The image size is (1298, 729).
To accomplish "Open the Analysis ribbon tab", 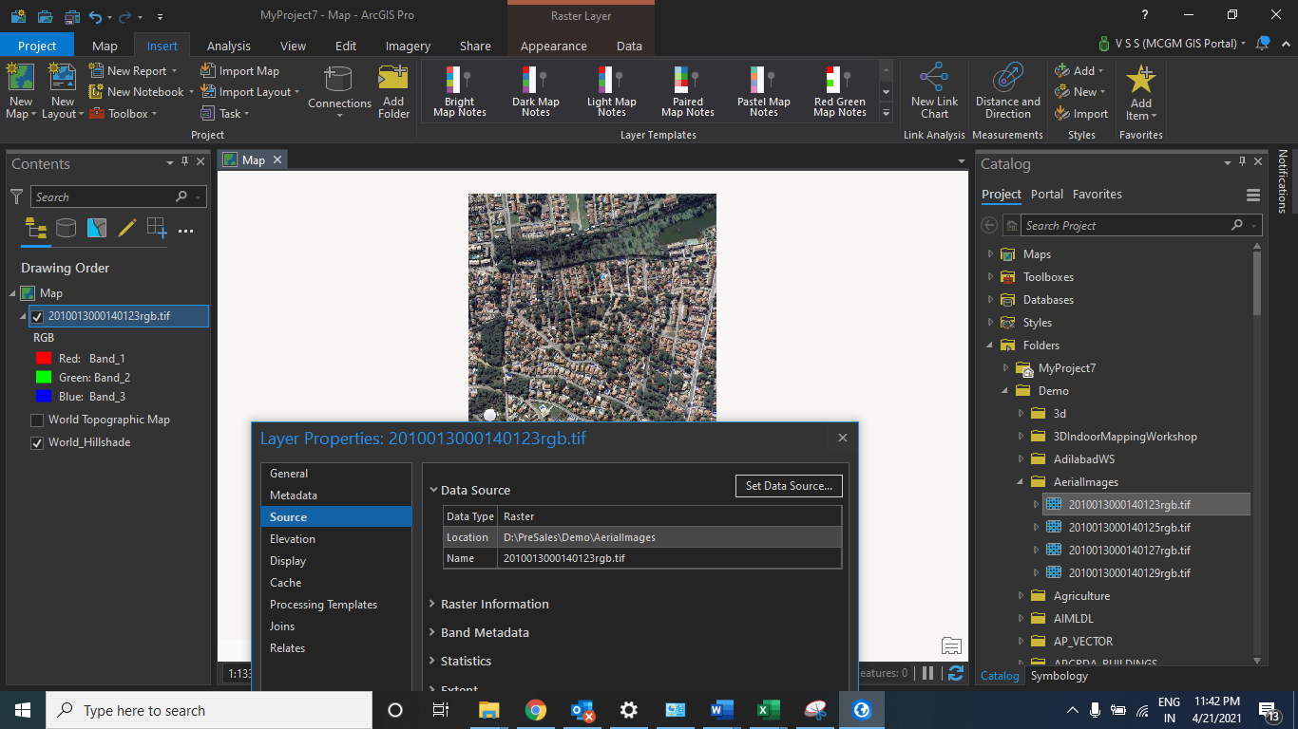I will click(x=229, y=45).
